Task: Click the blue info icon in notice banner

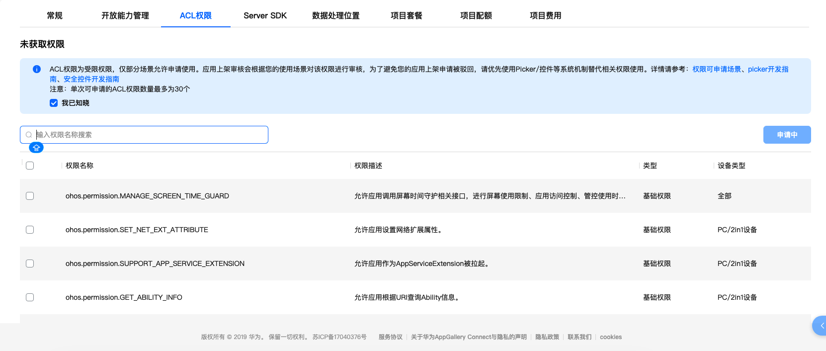Action: point(37,69)
